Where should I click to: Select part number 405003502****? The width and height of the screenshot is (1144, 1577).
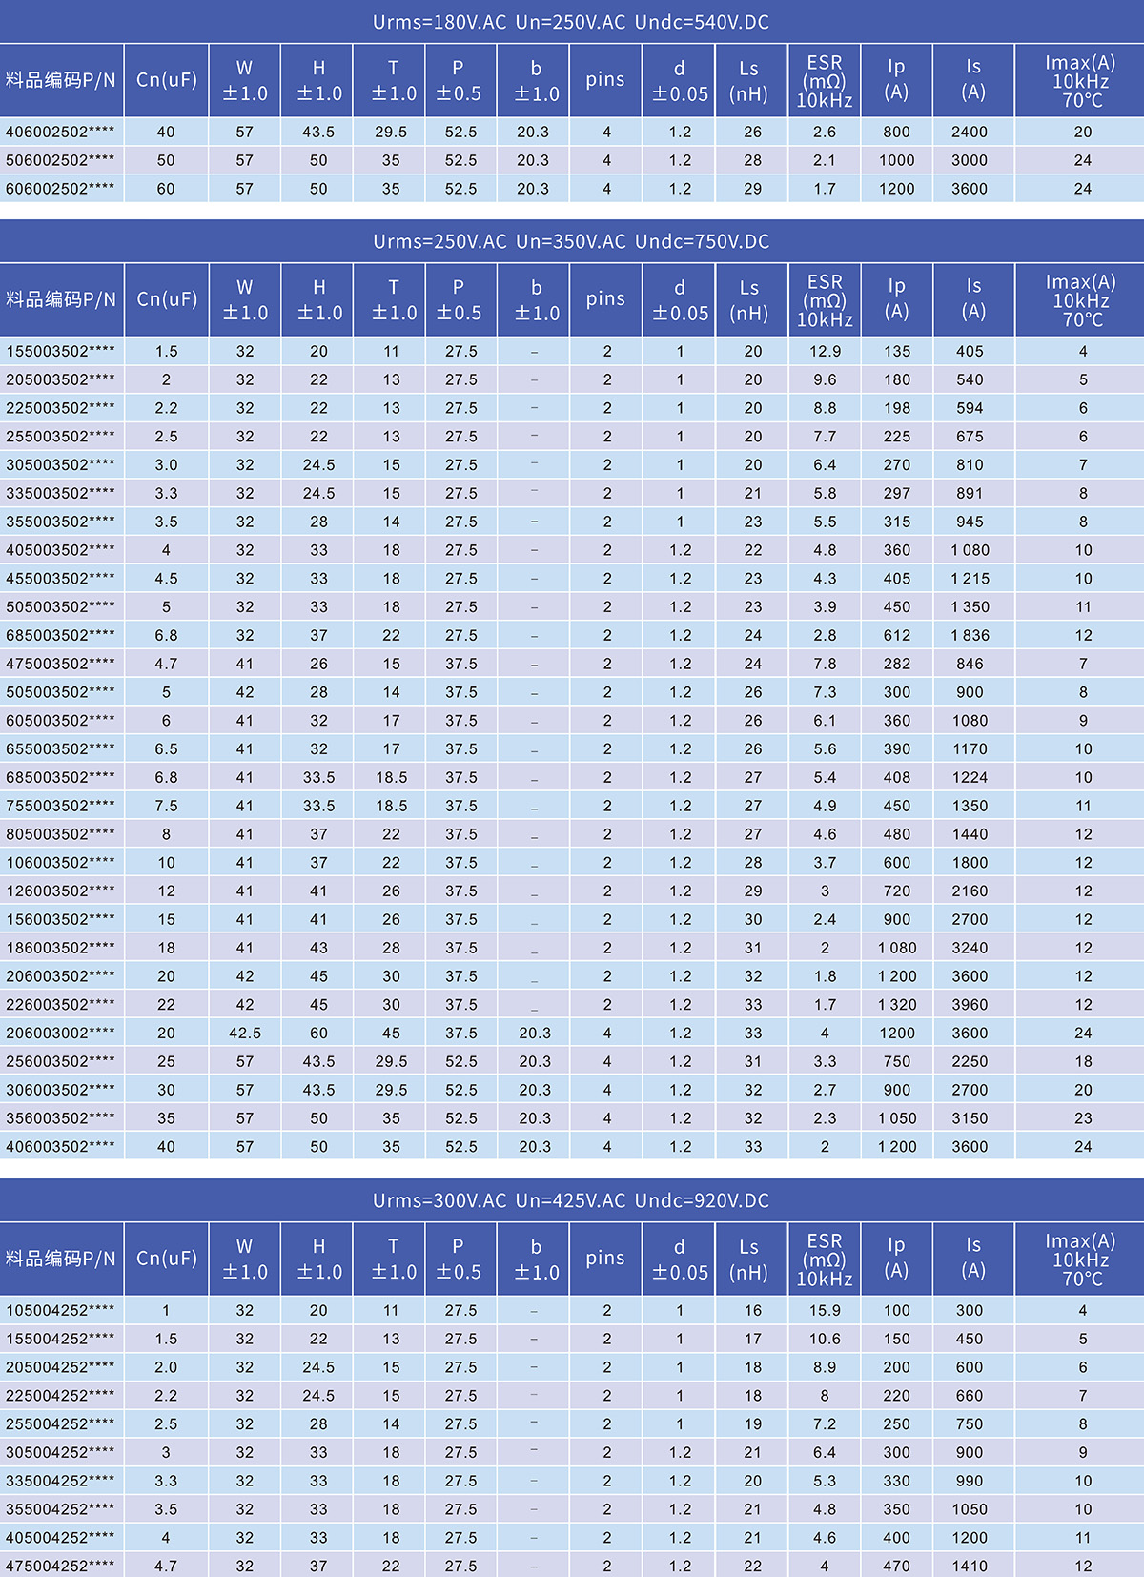tap(60, 550)
